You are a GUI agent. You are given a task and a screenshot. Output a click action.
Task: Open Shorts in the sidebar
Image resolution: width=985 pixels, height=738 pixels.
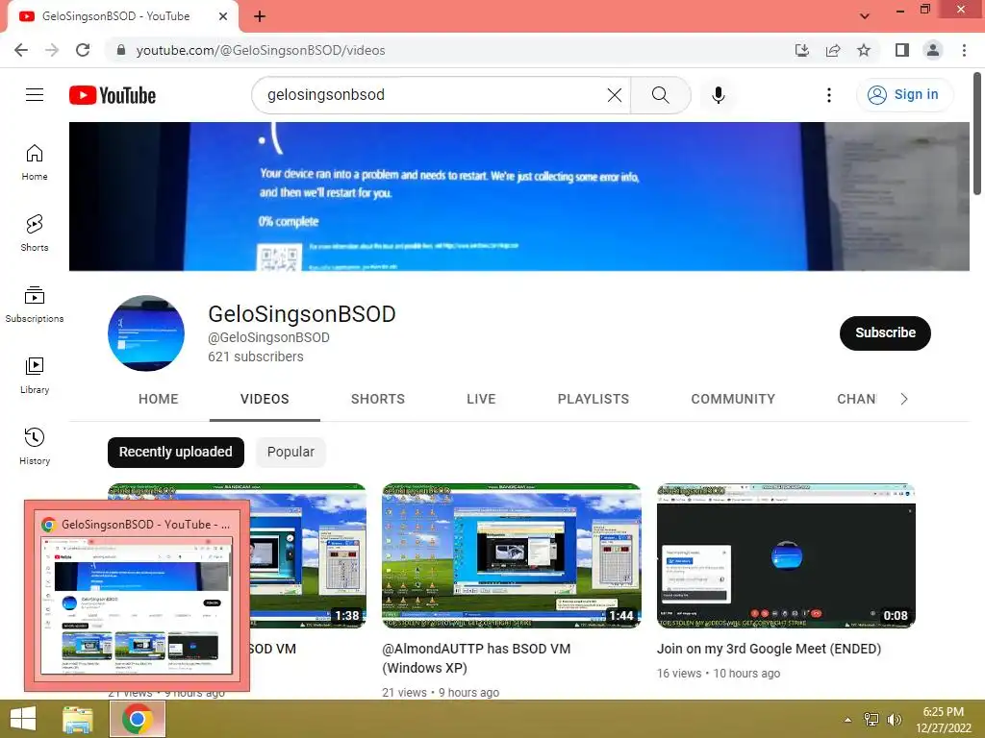[35, 234]
